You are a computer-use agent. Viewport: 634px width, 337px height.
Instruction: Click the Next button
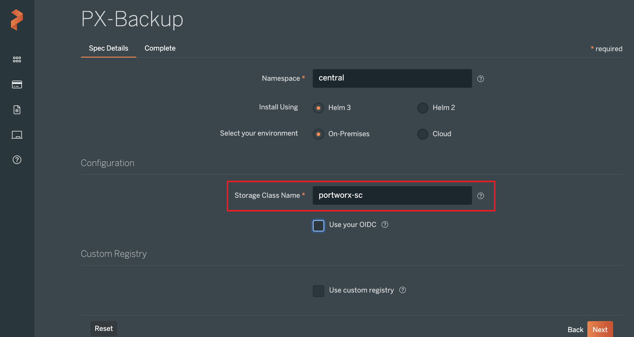pyautogui.click(x=600, y=329)
